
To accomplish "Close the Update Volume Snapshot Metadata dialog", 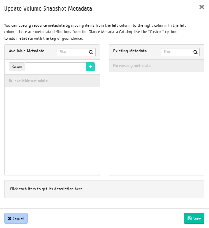I will pos(202,7).
